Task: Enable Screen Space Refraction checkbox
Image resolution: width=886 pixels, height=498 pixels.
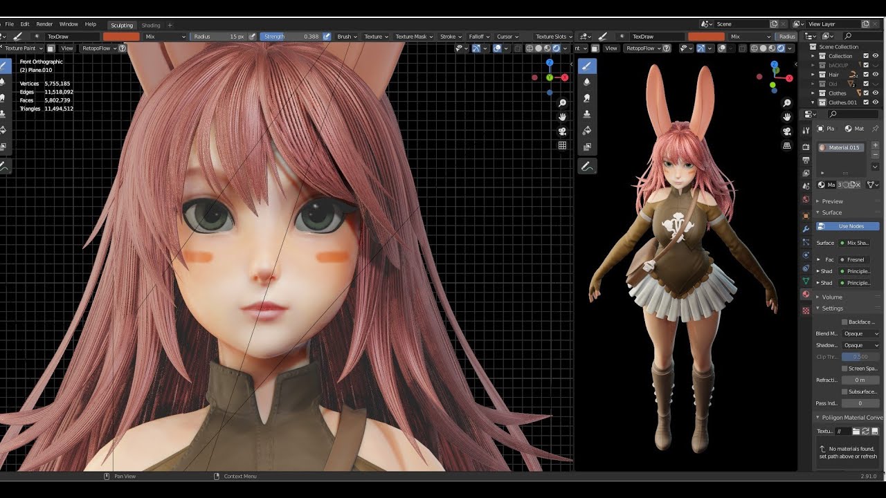Action: point(844,369)
